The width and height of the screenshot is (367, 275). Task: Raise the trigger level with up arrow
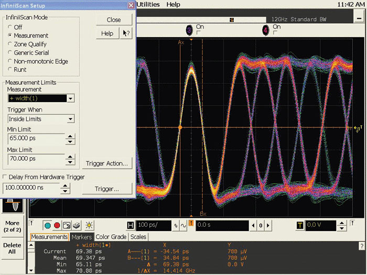(x=342, y=223)
